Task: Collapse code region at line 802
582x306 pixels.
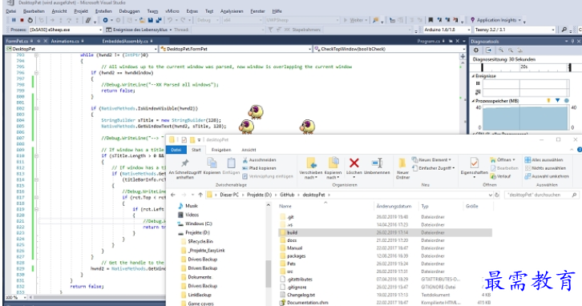Action: point(36,108)
